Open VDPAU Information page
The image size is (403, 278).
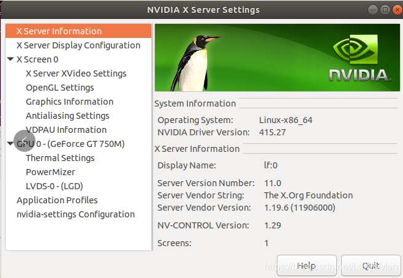66,130
